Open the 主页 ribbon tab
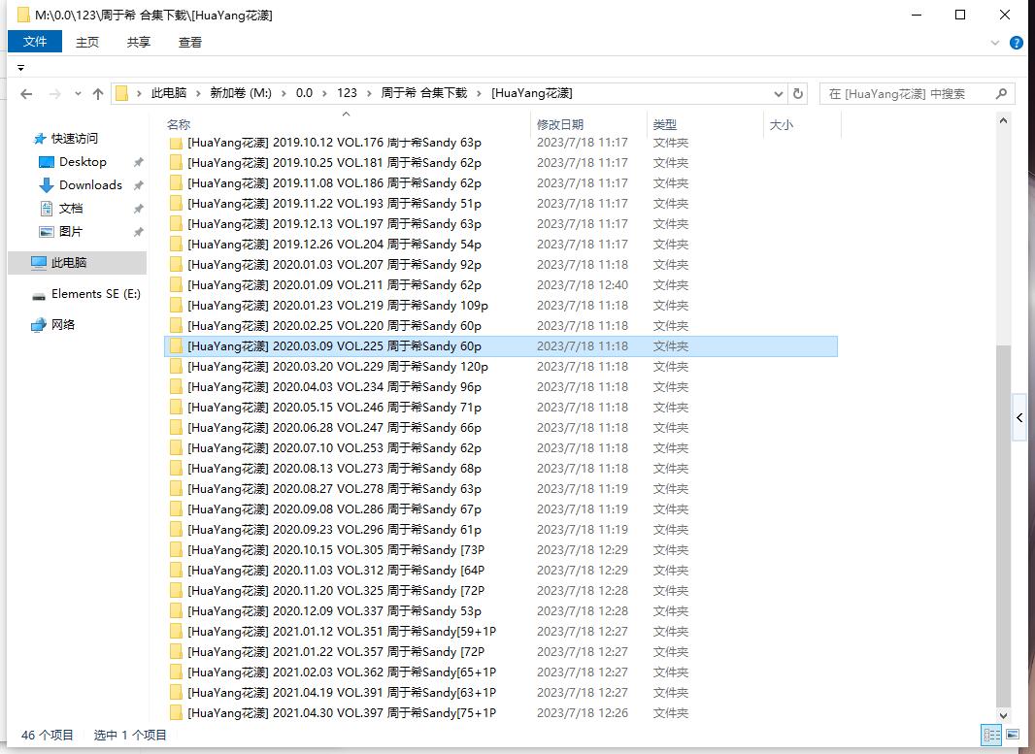Image resolution: width=1035 pixels, height=754 pixels. [x=87, y=43]
